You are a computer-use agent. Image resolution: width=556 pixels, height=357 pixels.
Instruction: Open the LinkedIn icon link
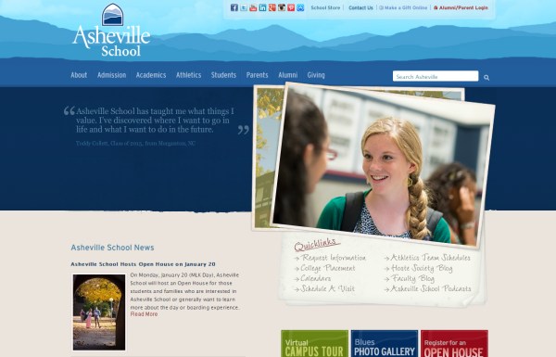pos(263,7)
